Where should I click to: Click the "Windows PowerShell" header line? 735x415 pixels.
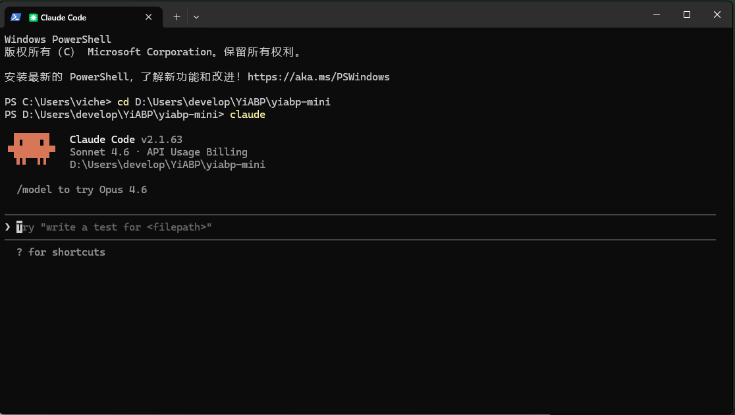point(58,40)
